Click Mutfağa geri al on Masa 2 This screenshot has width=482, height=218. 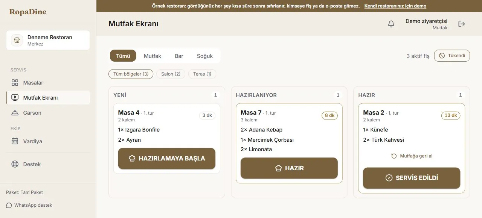tap(412, 156)
